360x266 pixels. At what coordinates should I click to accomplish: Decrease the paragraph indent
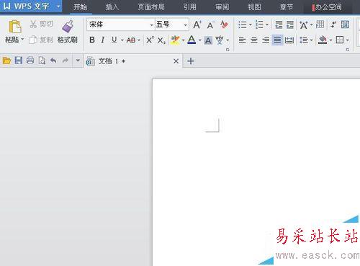click(x=279, y=25)
